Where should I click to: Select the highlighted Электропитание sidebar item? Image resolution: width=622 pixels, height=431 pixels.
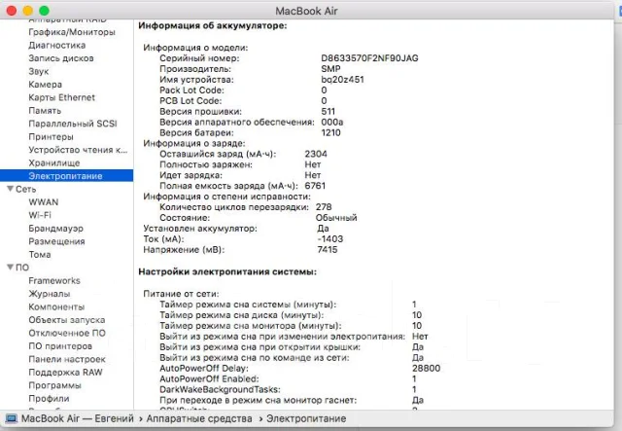(66, 175)
